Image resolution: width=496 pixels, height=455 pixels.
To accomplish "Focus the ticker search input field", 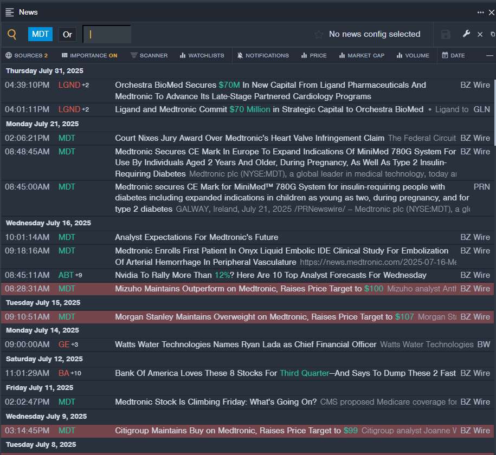I will pos(107,34).
